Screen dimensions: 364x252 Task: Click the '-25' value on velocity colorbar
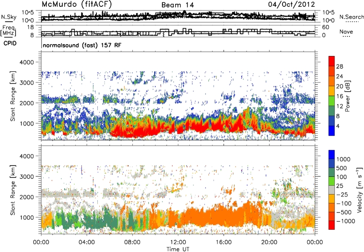(342, 194)
